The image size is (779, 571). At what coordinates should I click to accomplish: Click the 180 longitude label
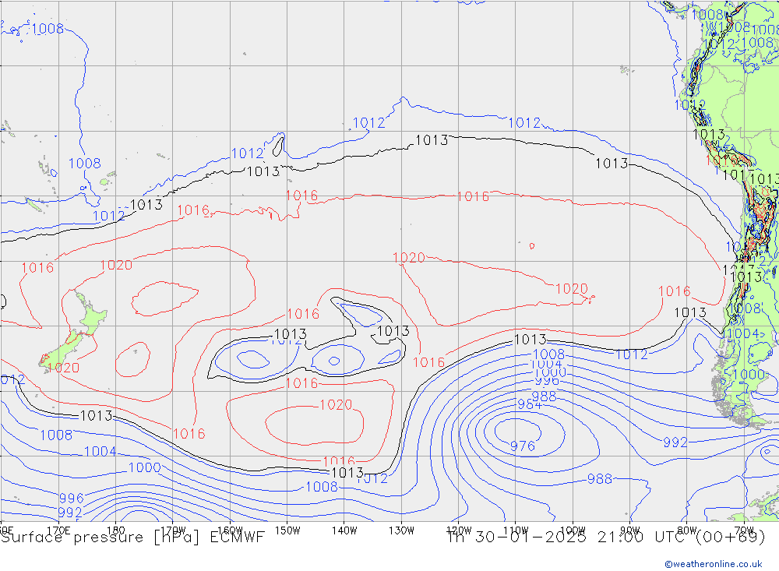[116, 530]
